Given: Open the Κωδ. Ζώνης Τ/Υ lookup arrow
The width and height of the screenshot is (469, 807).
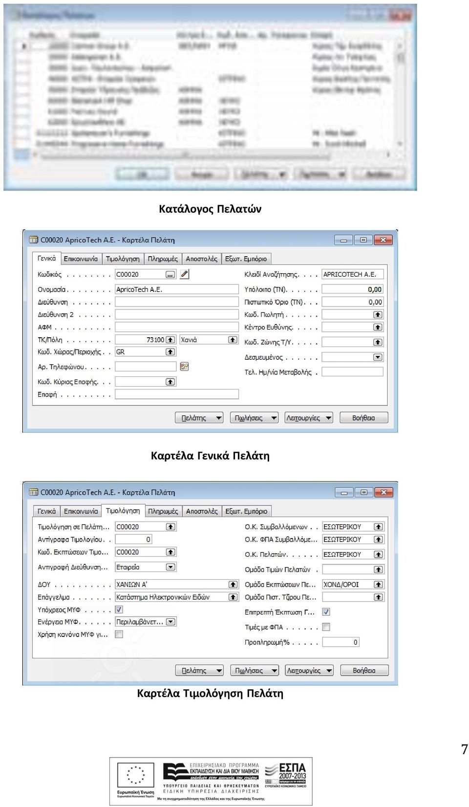Looking at the screenshot, I should pos(378,342).
